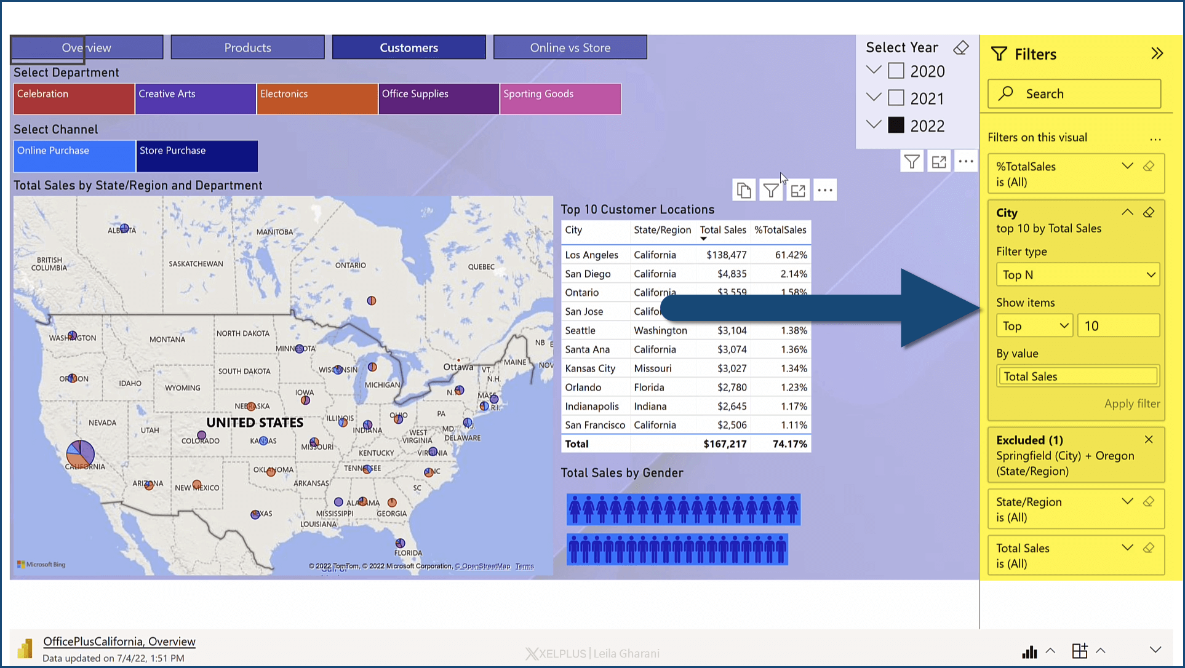Image resolution: width=1185 pixels, height=668 pixels.
Task: Clear the City filter with eraser icon
Action: coord(1149,213)
